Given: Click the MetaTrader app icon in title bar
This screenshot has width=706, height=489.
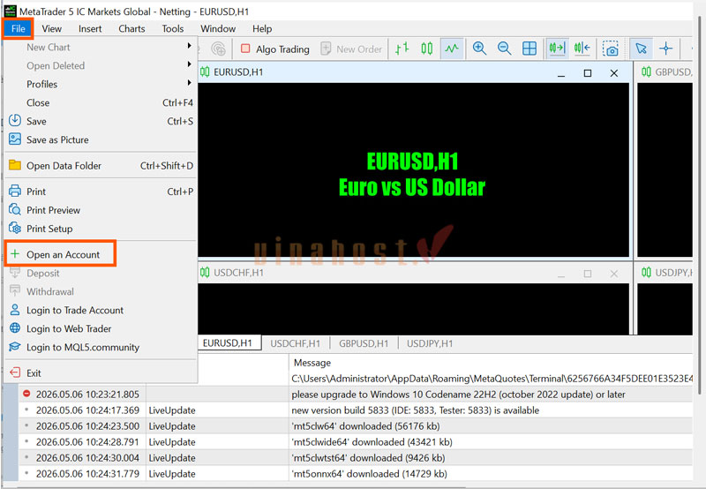Looking at the screenshot, I should [x=10, y=11].
